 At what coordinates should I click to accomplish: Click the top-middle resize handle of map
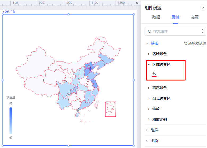click(x=69, y=14)
